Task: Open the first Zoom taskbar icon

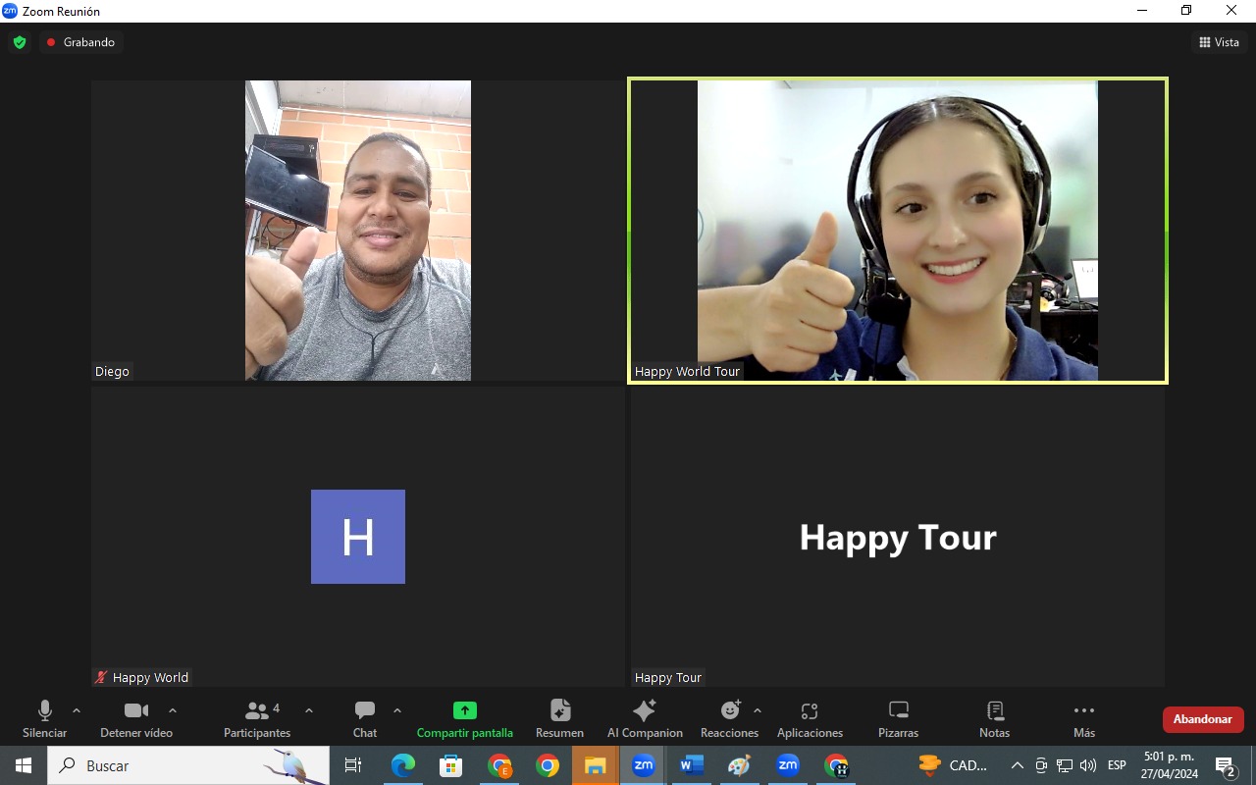Action: point(644,765)
